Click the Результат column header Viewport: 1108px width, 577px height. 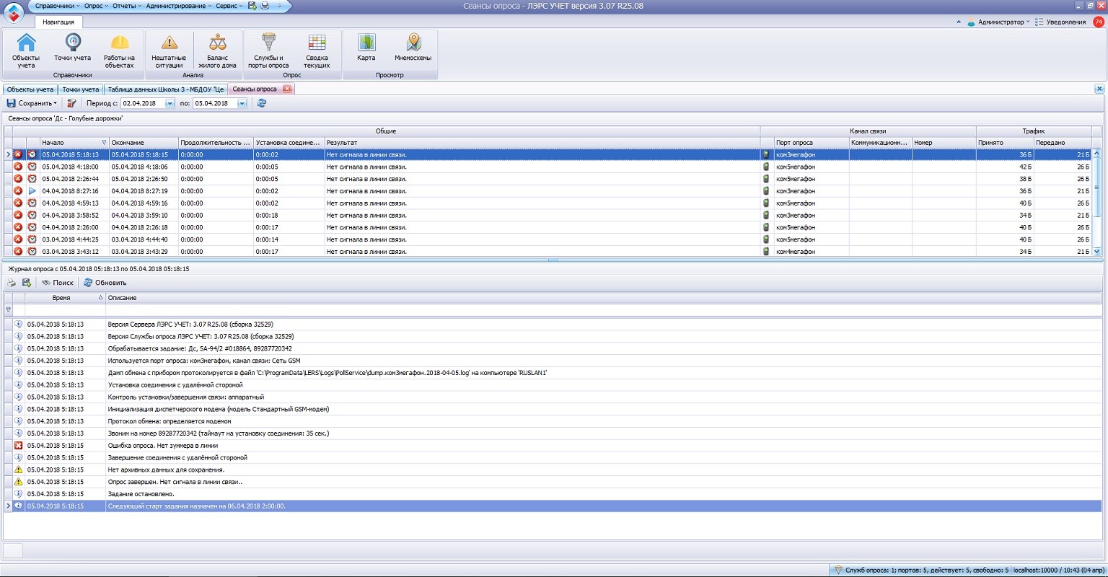coord(542,143)
